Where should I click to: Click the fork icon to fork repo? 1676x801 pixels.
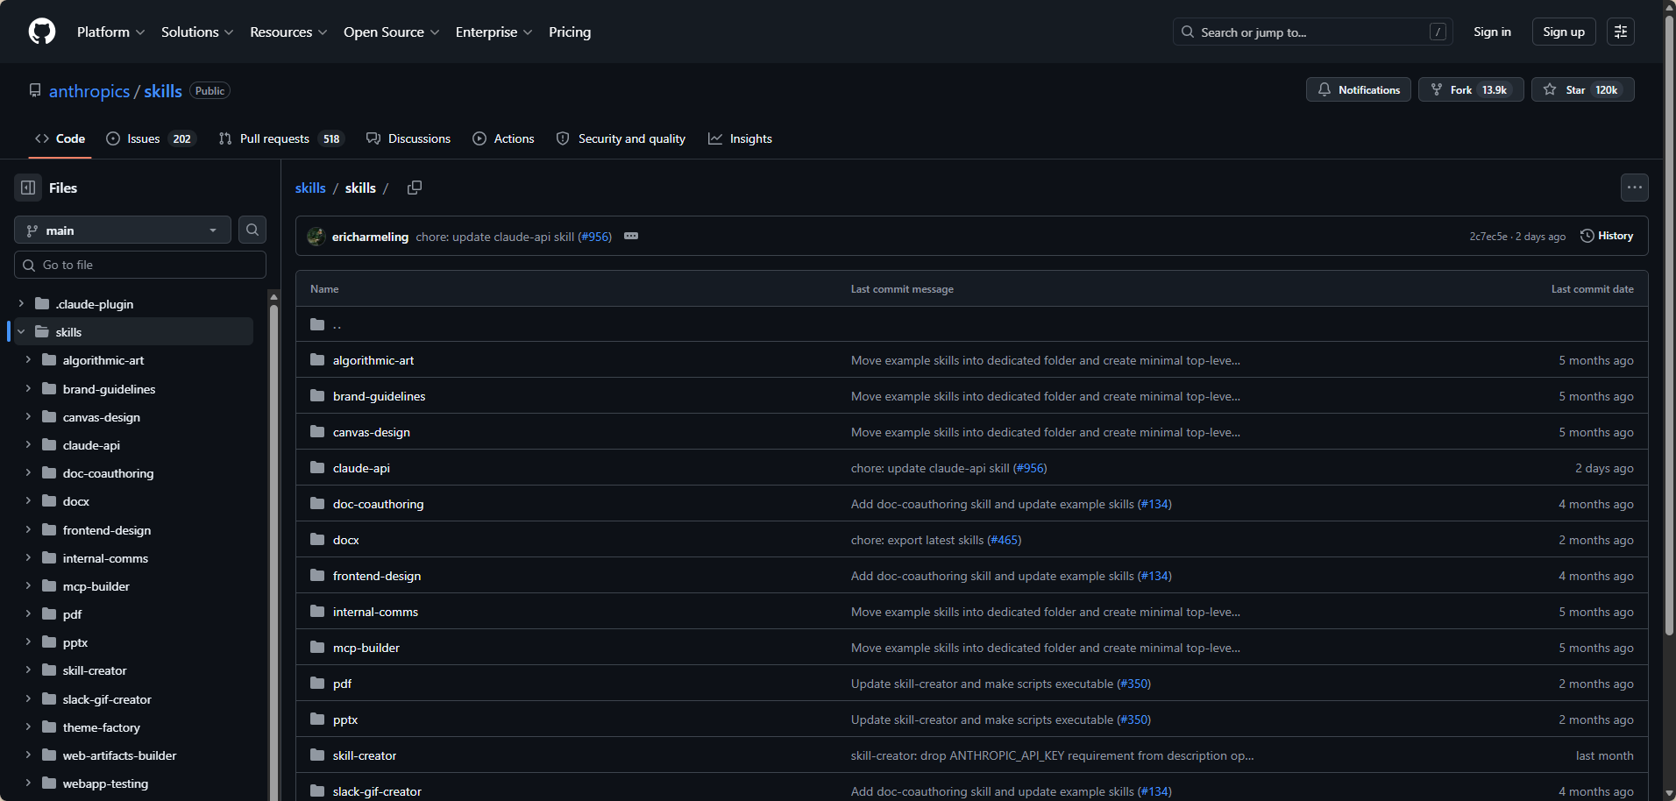click(1437, 89)
